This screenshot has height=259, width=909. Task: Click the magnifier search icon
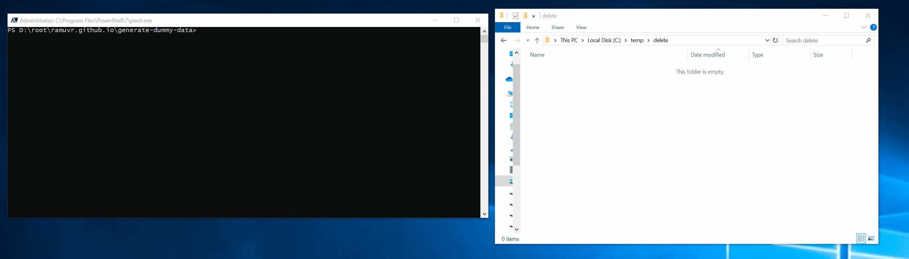(x=868, y=41)
